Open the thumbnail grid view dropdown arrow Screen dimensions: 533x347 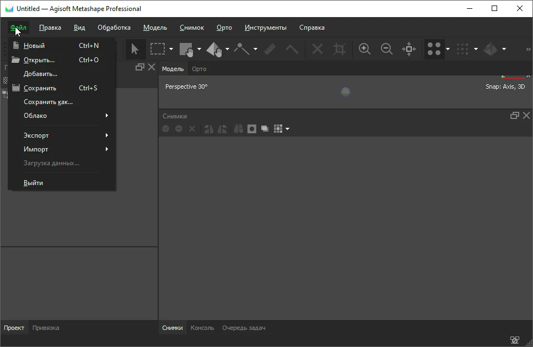288,129
